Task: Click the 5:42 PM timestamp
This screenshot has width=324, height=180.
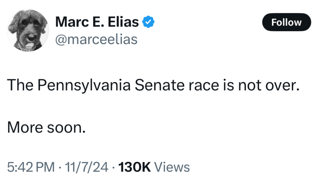Action: coord(31,167)
